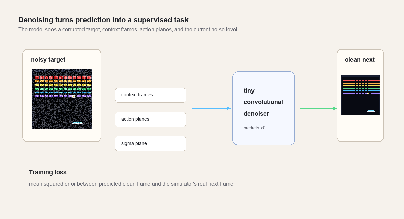
Task: Click the paddle in the clean frame
Action: pos(371,111)
